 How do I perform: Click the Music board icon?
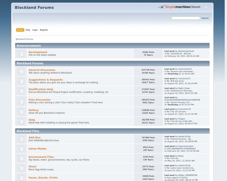21,168
